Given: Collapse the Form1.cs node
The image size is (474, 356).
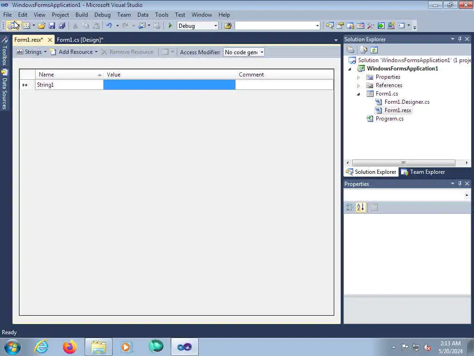Looking at the screenshot, I should click(359, 94).
